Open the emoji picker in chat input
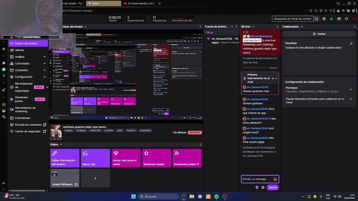Screen dimensions: 358x201 pyautogui.click(x=275, y=179)
